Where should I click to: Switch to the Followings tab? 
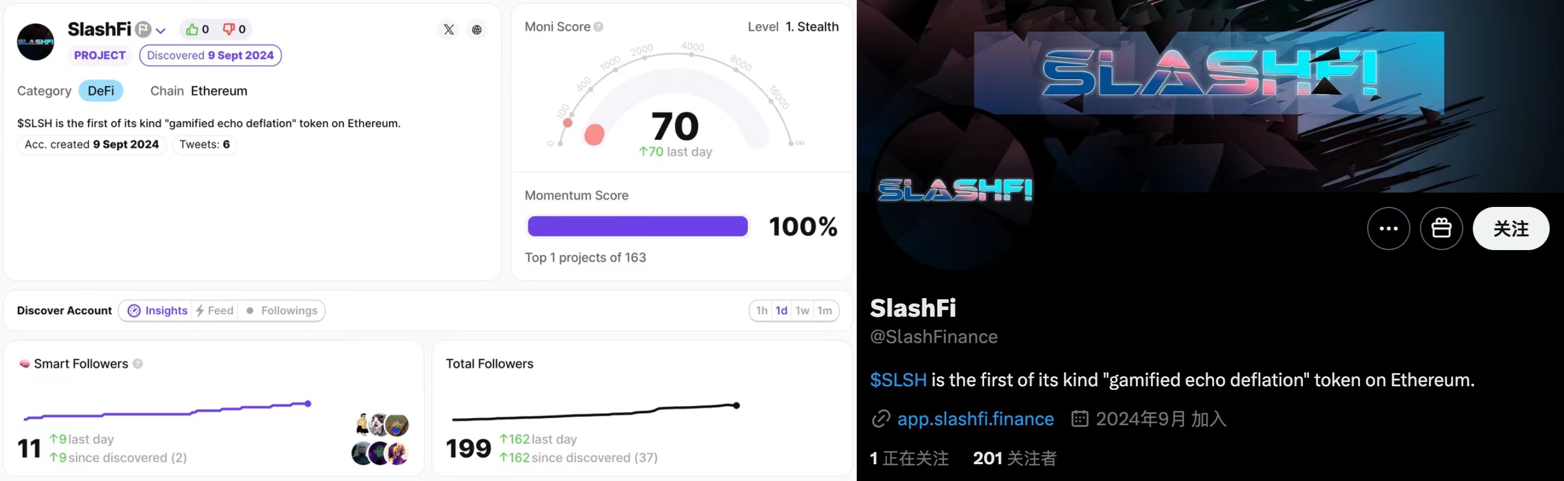(282, 311)
